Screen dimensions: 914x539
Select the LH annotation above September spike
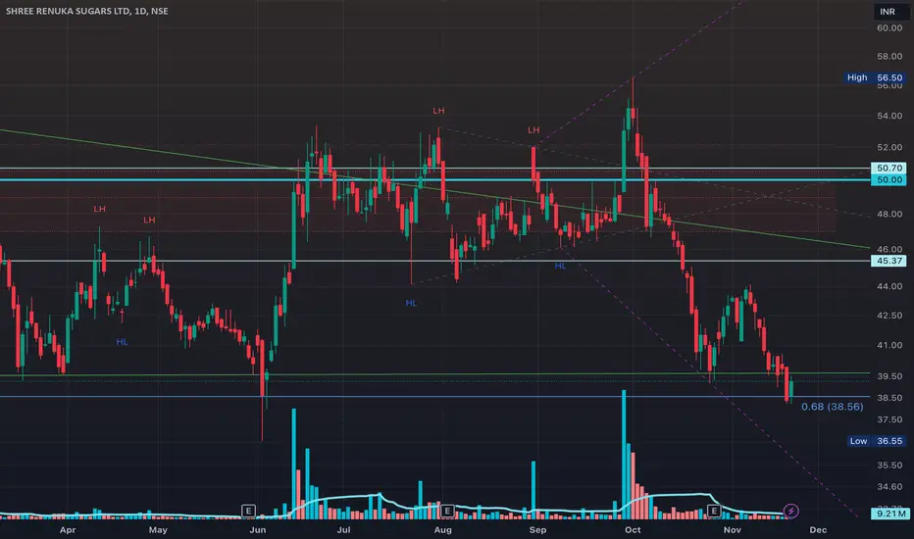533,130
